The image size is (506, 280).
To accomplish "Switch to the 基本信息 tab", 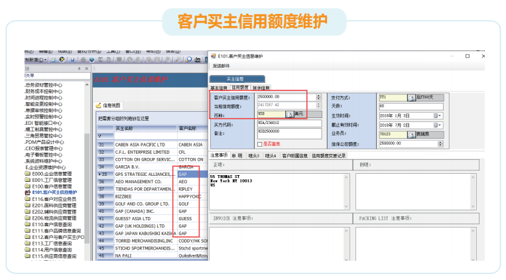I will [x=219, y=87].
